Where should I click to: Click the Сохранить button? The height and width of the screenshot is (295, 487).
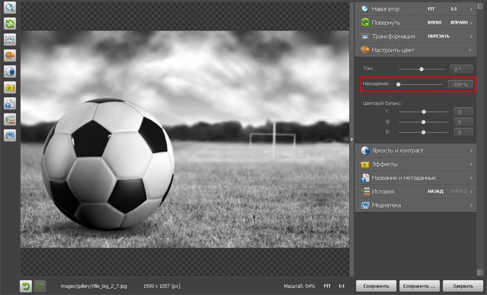(x=376, y=285)
